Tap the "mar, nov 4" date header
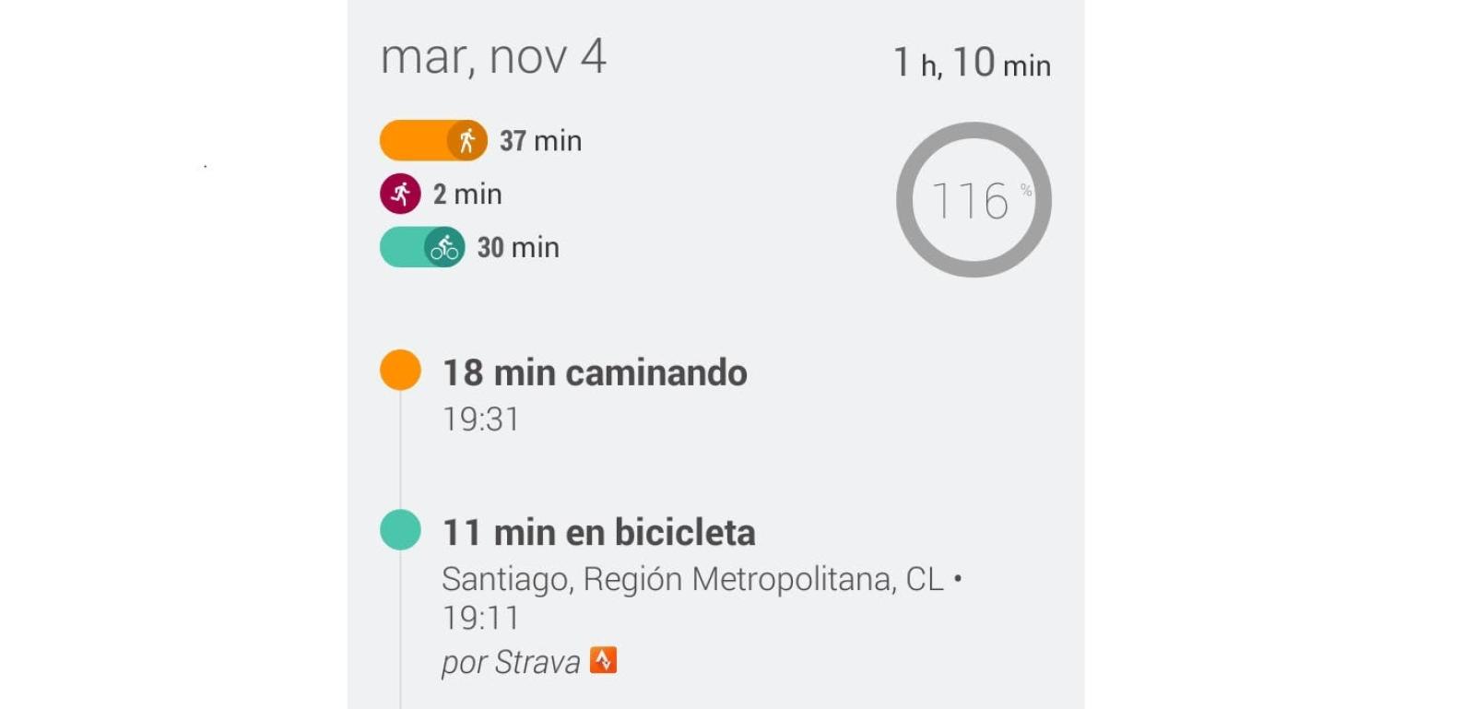The width and height of the screenshot is (1475, 709). coord(493,57)
